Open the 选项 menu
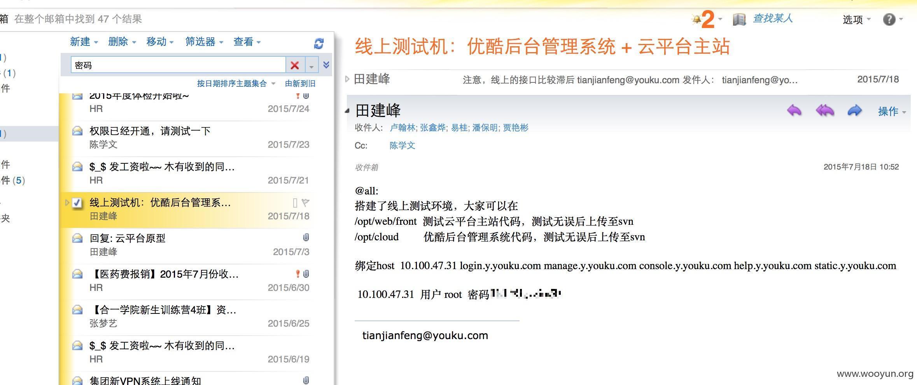The width and height of the screenshot is (917, 385). (x=856, y=19)
